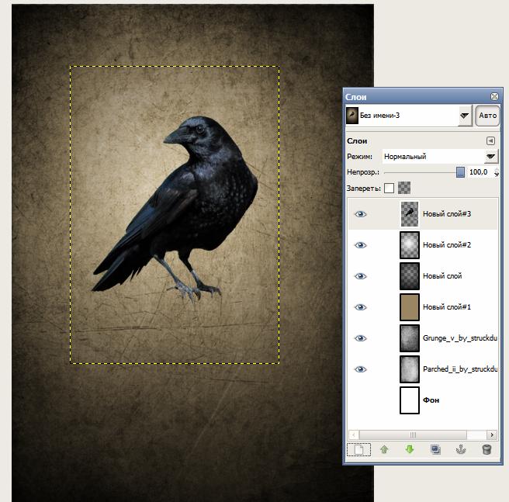Select layer name Новый слой#1
Viewport: 509px width, 502px height.
coord(447,307)
